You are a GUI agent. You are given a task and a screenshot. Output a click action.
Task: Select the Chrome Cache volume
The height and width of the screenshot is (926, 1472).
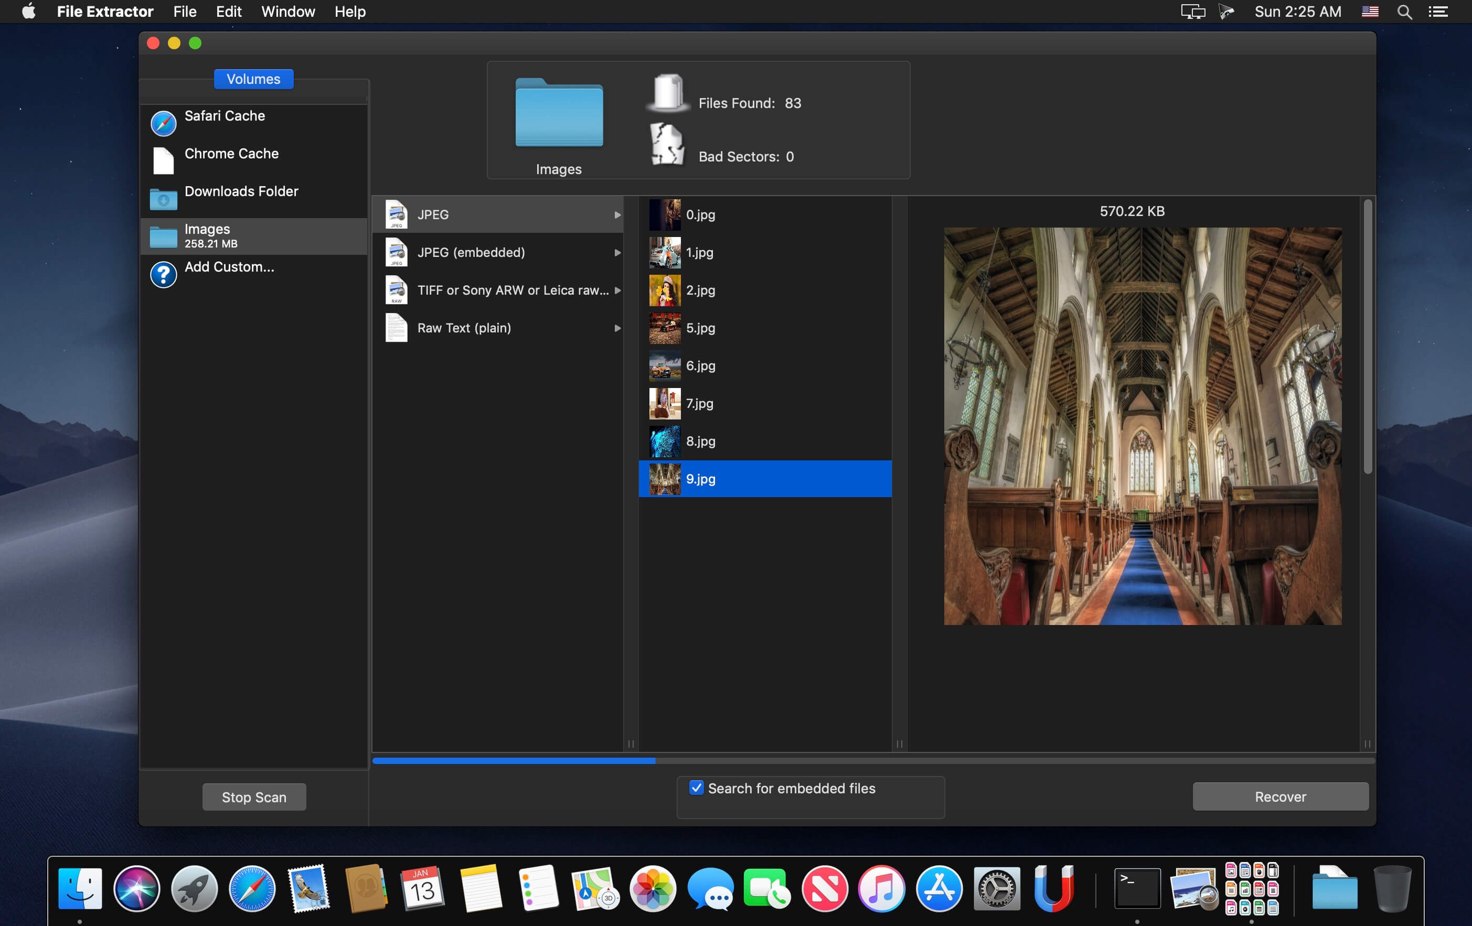[x=232, y=153]
